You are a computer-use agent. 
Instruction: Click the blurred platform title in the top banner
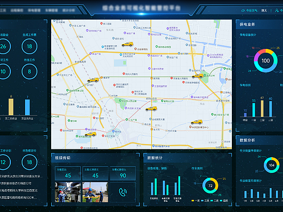[141, 8]
